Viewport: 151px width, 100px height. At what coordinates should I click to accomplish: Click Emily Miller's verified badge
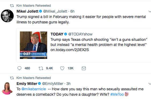coord(39,84)
